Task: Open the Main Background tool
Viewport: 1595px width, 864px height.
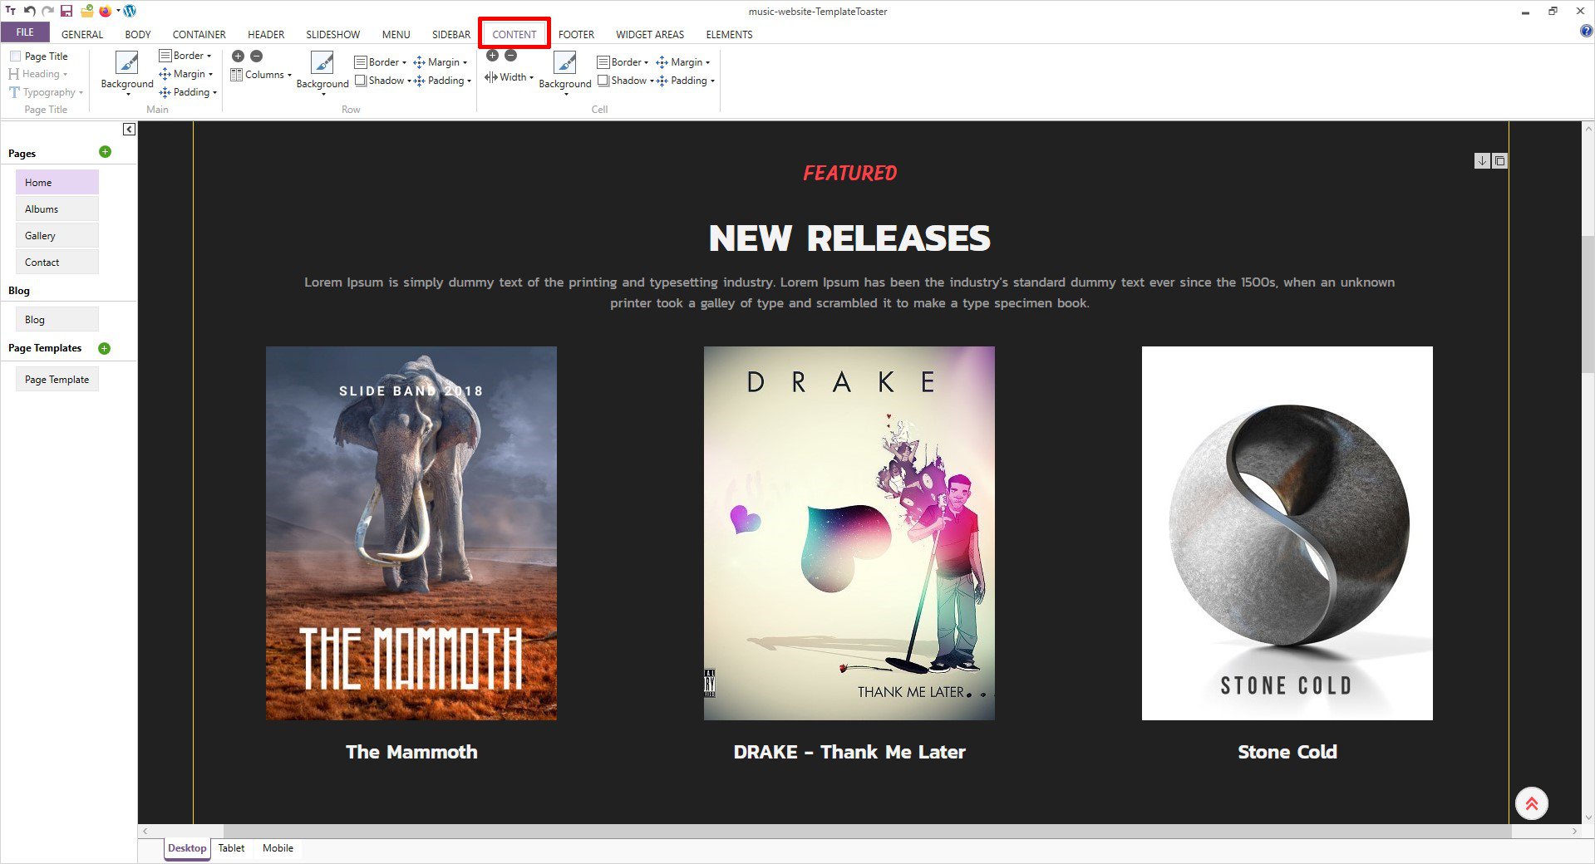Action: click(x=126, y=71)
